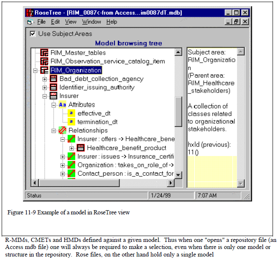
Task: Select the Relationships label in tree
Action: [88, 131]
